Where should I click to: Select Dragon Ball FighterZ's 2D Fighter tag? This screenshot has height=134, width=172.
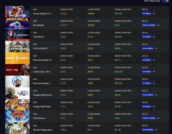[x=147, y=106]
